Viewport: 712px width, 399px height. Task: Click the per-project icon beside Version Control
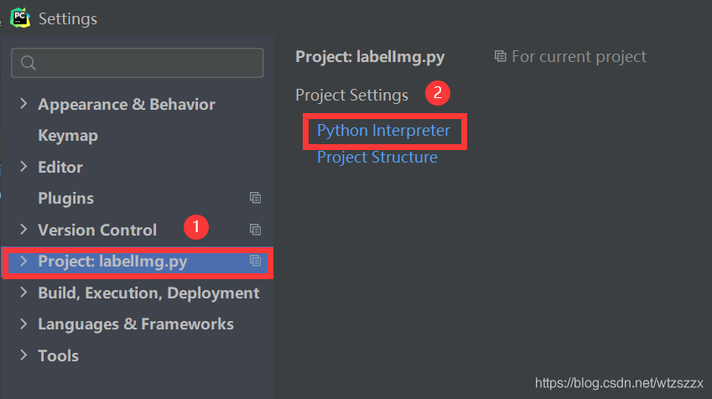pyautogui.click(x=256, y=230)
